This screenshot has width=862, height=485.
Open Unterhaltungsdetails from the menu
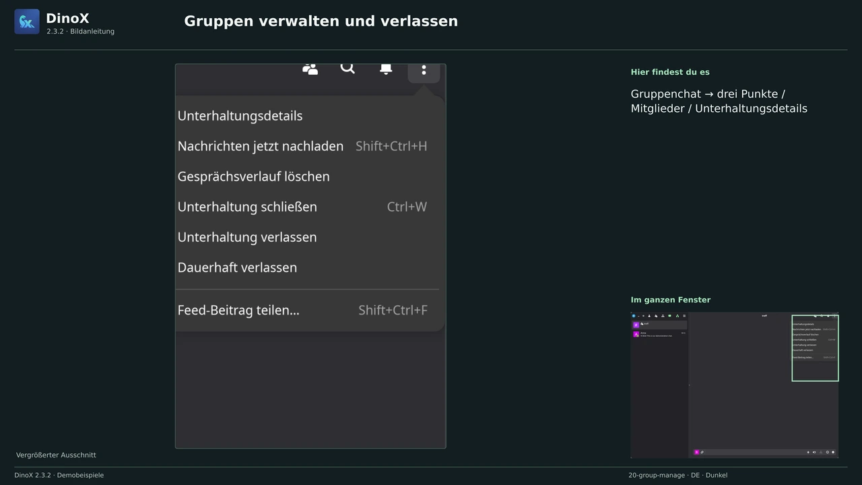(306, 116)
